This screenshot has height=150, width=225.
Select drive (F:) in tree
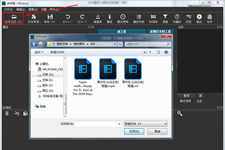(45, 85)
